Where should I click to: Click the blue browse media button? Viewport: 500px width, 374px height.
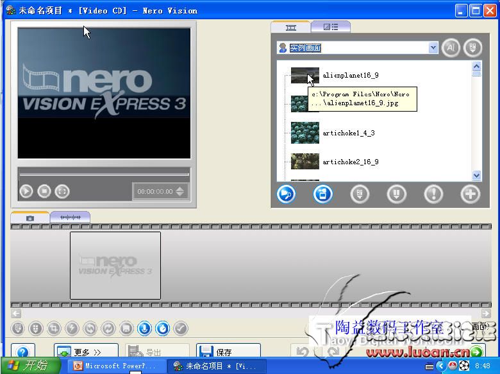286,194
